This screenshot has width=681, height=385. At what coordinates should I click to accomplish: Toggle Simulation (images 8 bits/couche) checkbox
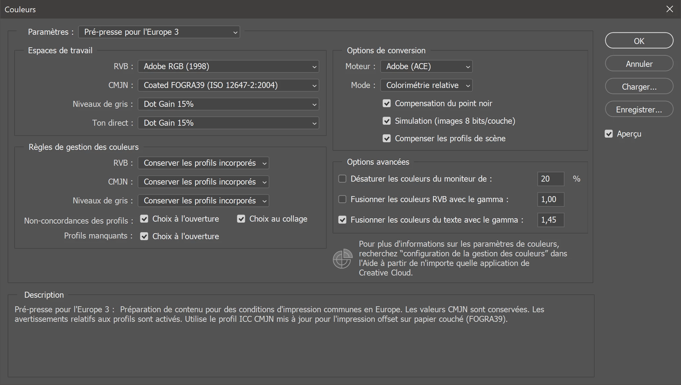pyautogui.click(x=386, y=121)
